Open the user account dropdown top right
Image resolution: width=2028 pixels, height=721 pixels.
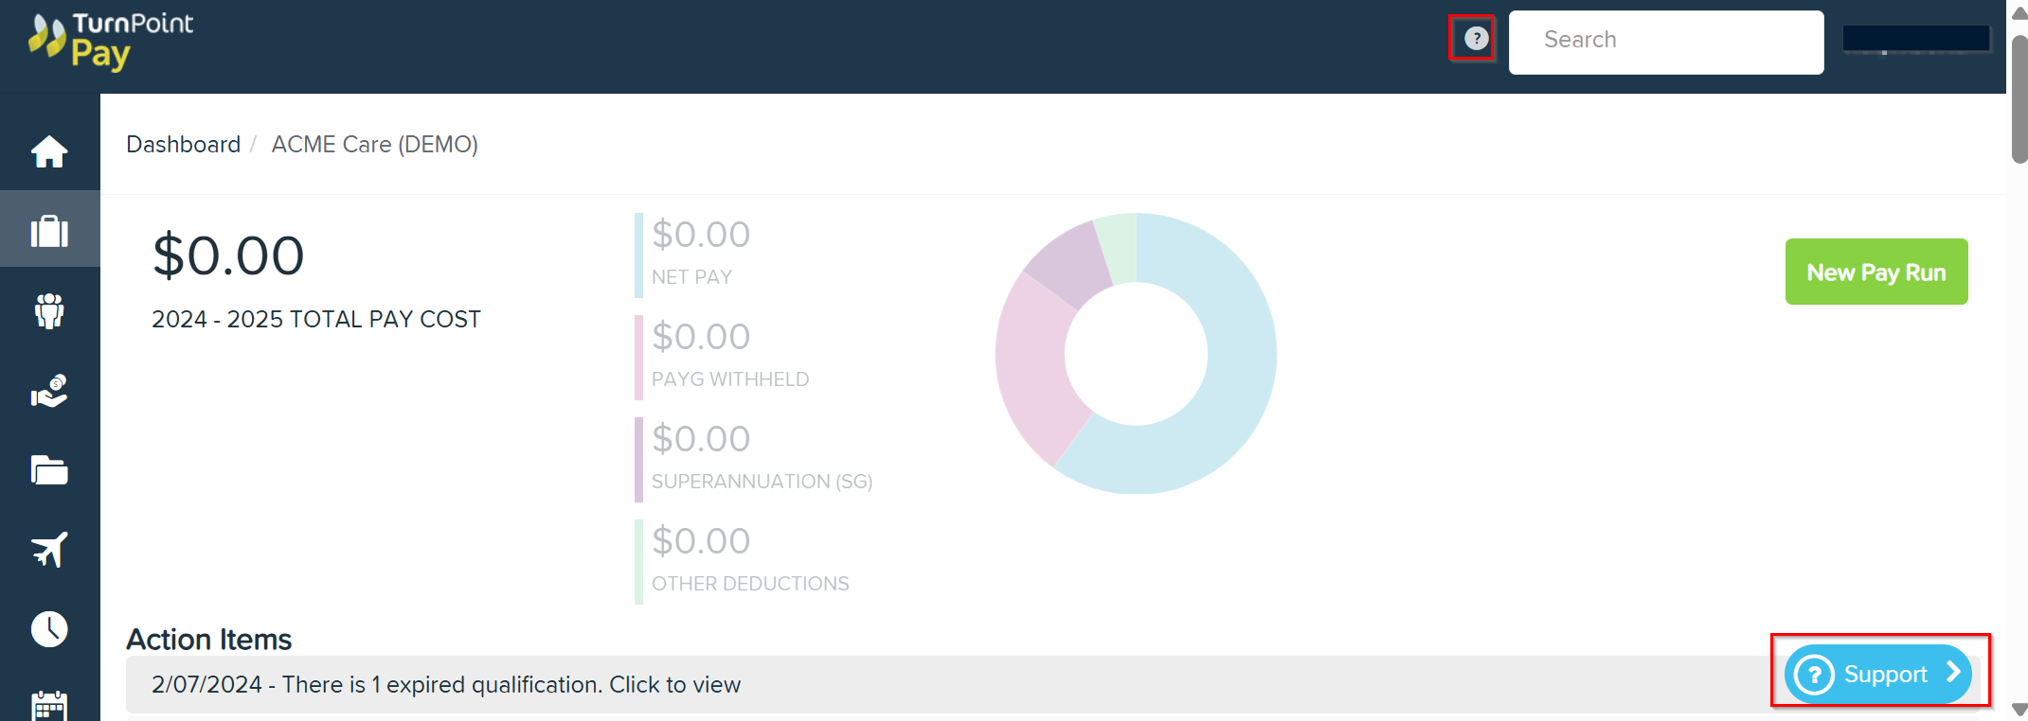click(x=1917, y=40)
